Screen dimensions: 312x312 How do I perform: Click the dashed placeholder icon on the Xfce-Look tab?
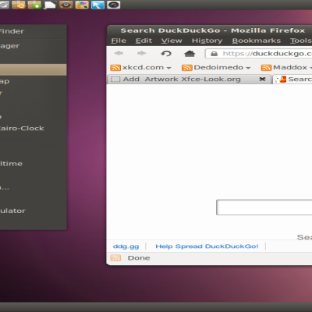[115, 80]
